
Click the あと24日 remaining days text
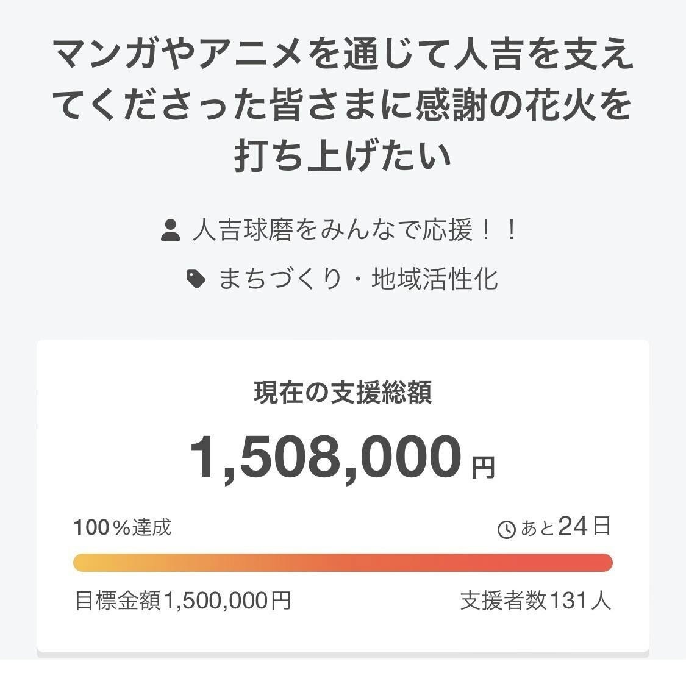coord(565,526)
